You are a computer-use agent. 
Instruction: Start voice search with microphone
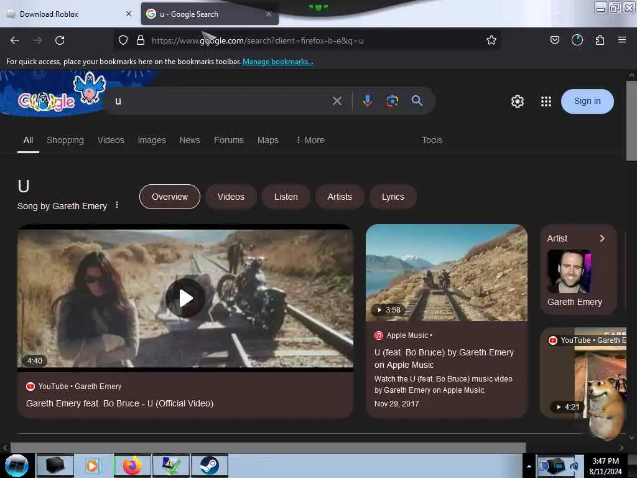click(x=367, y=101)
